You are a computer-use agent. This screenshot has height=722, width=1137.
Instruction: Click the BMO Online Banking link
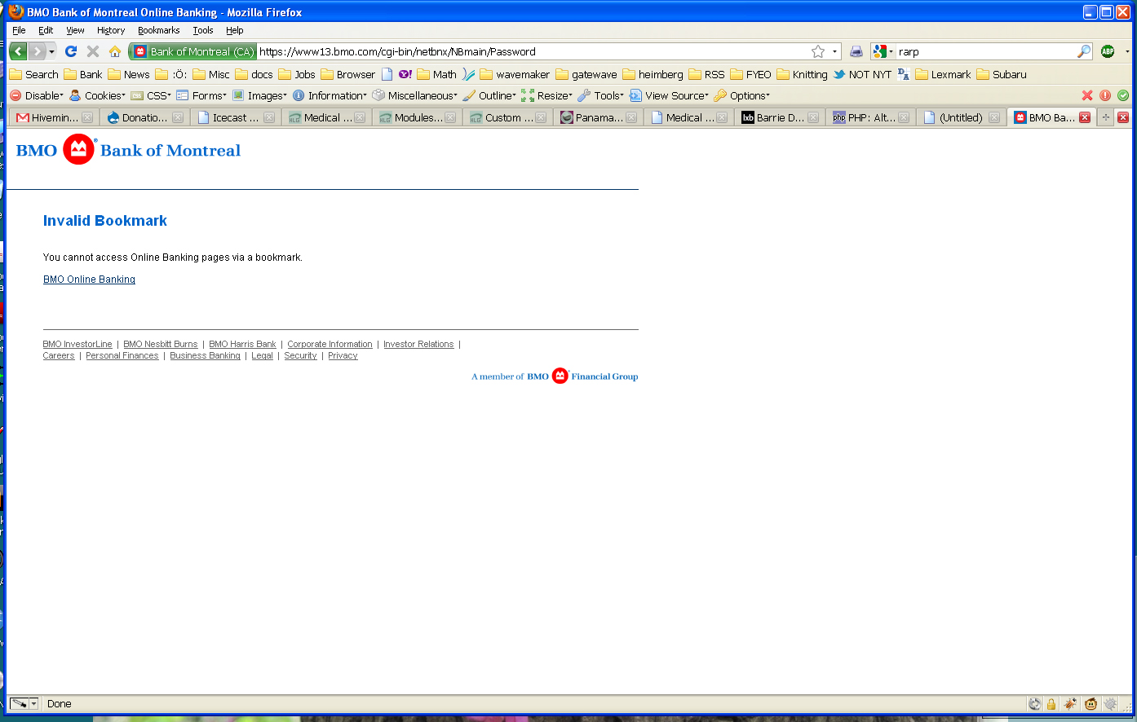click(x=89, y=280)
